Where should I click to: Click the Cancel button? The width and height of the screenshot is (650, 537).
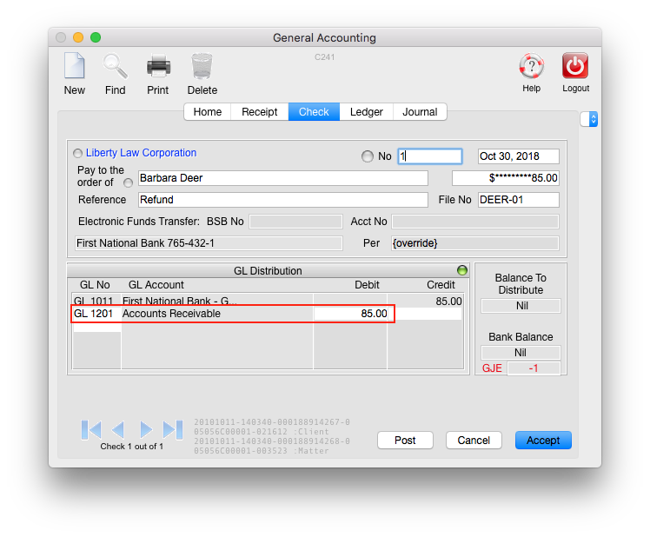coord(474,441)
